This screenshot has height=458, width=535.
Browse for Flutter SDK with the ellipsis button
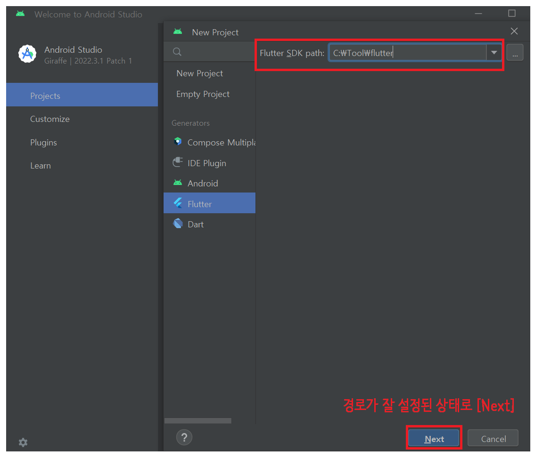(515, 52)
